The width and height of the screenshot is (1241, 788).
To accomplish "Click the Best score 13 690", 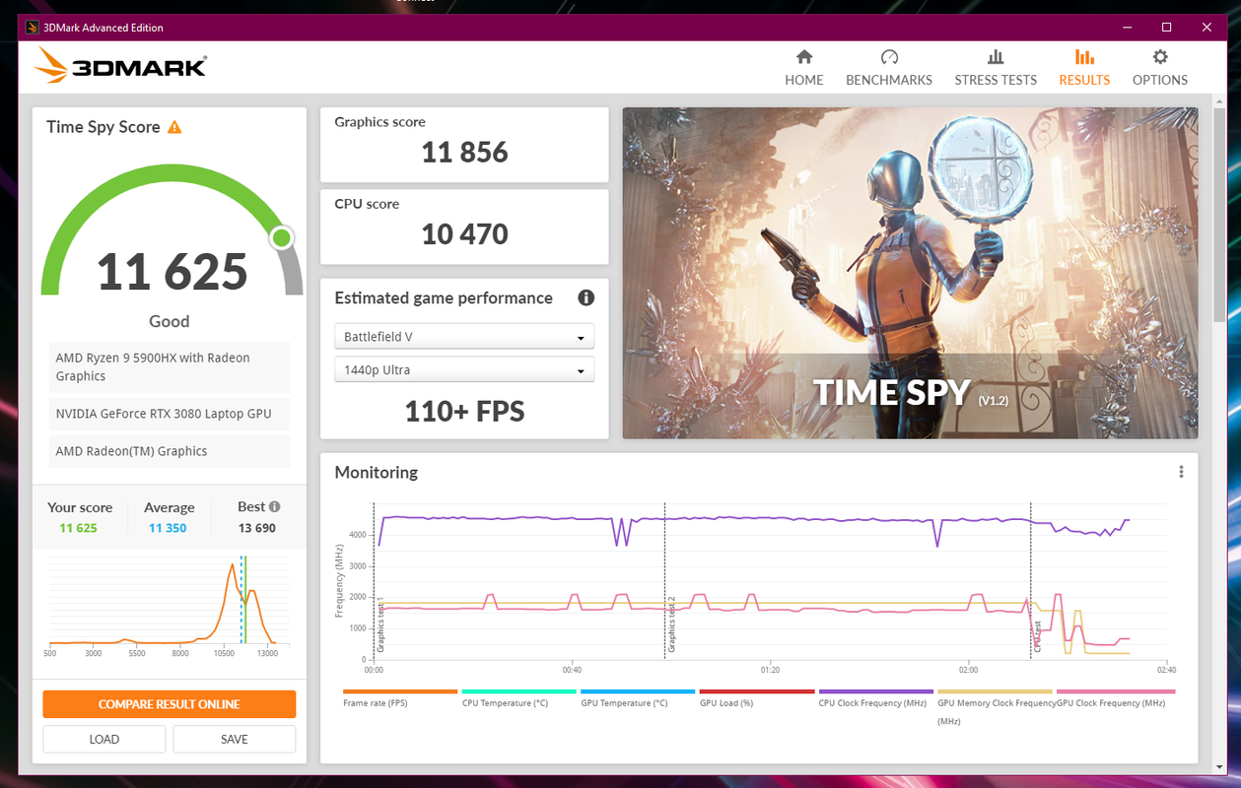I will coord(257,528).
